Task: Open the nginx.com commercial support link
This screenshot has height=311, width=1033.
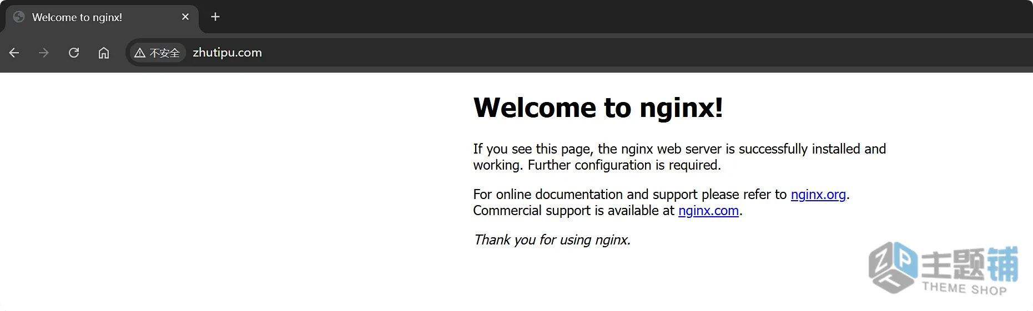Action: click(x=708, y=211)
